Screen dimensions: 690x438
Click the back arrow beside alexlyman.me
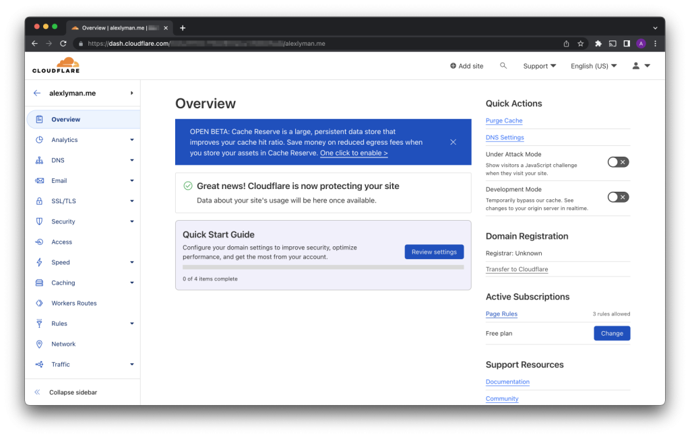[37, 93]
